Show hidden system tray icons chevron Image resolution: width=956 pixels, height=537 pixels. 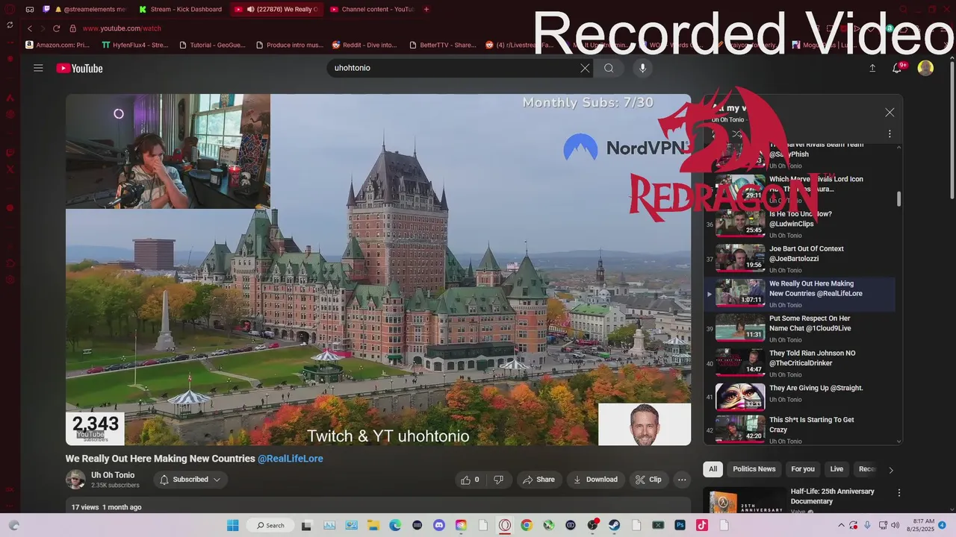tap(842, 525)
